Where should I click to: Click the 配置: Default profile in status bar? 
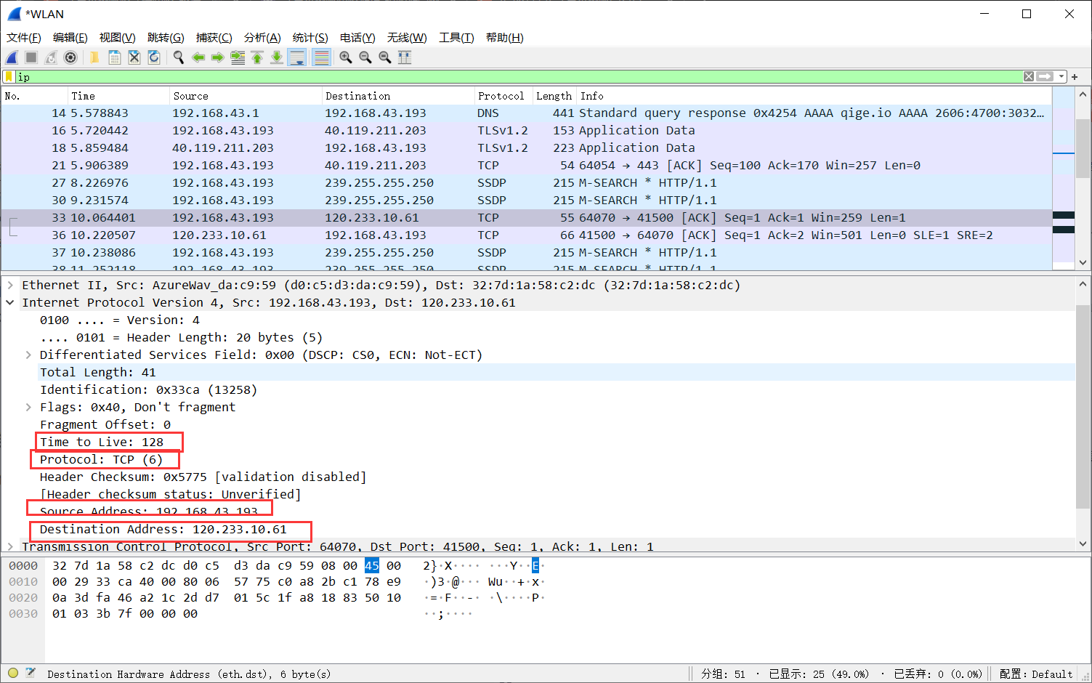click(1036, 674)
